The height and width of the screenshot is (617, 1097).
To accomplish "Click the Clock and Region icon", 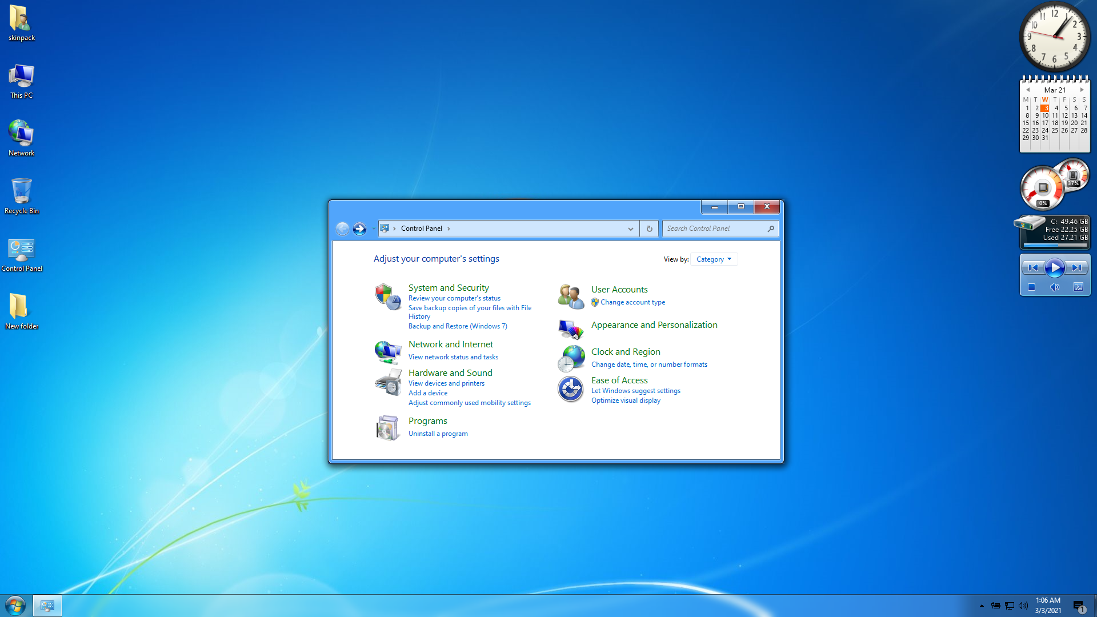I will pyautogui.click(x=570, y=359).
